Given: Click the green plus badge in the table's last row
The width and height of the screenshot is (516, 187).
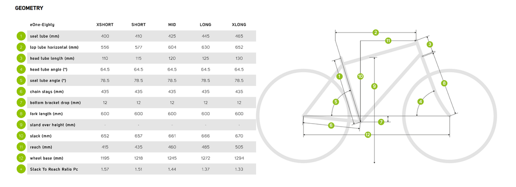Looking at the screenshot, I should [21, 169].
